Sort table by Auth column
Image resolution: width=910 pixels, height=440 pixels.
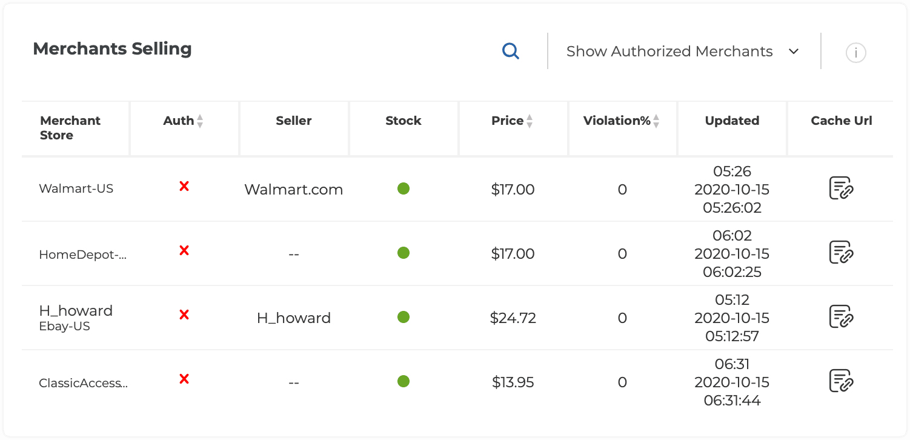tap(200, 121)
